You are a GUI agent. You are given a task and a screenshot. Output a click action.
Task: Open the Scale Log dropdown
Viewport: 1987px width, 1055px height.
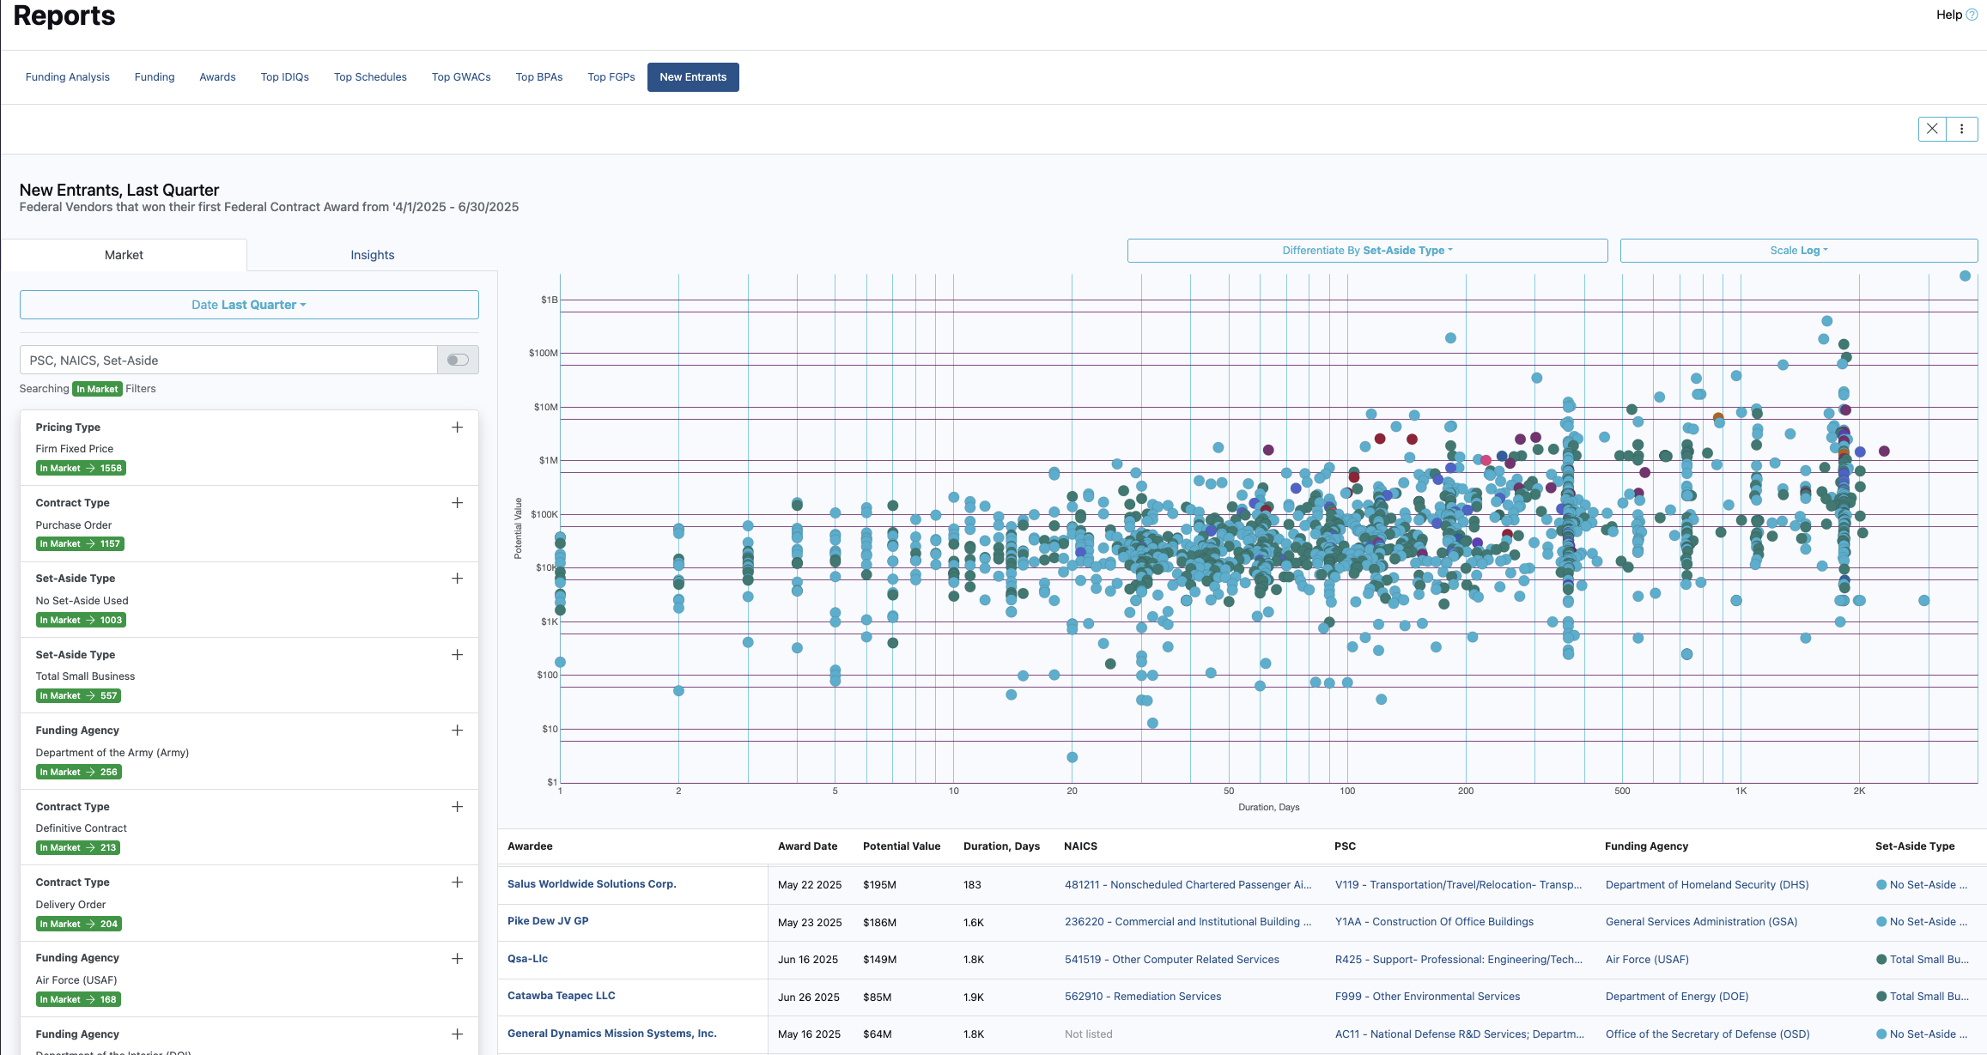tap(1798, 251)
